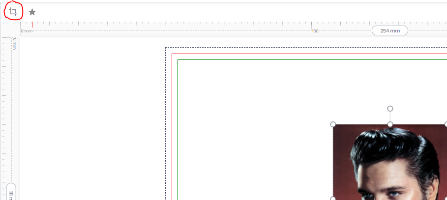
Task: Click the top-left resize handle of the photo
Action: [333, 124]
